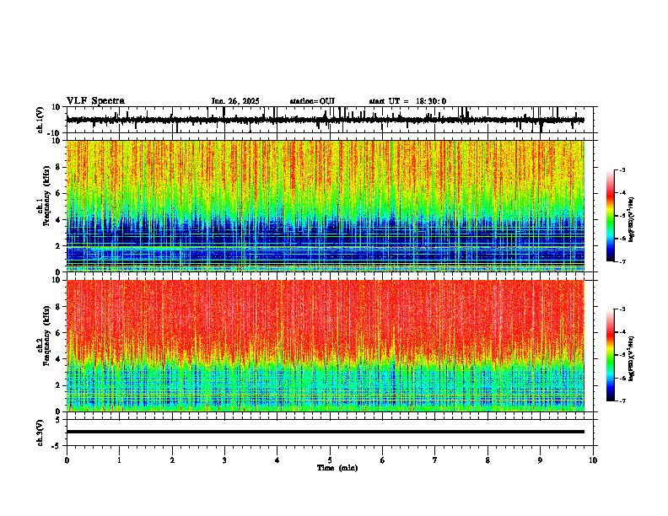Click time axis tick label "8"
The image size is (668, 516).
488,460
